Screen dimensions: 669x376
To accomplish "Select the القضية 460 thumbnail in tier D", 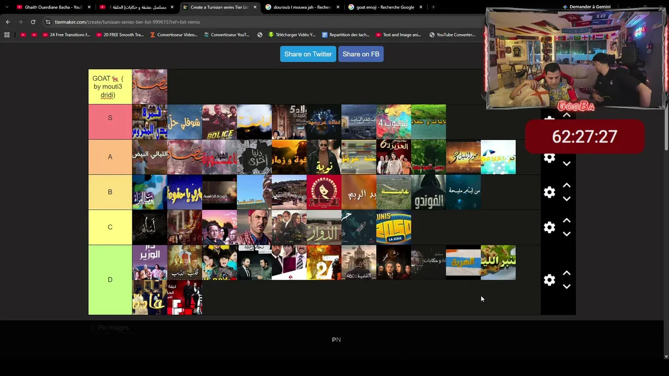I will [359, 262].
